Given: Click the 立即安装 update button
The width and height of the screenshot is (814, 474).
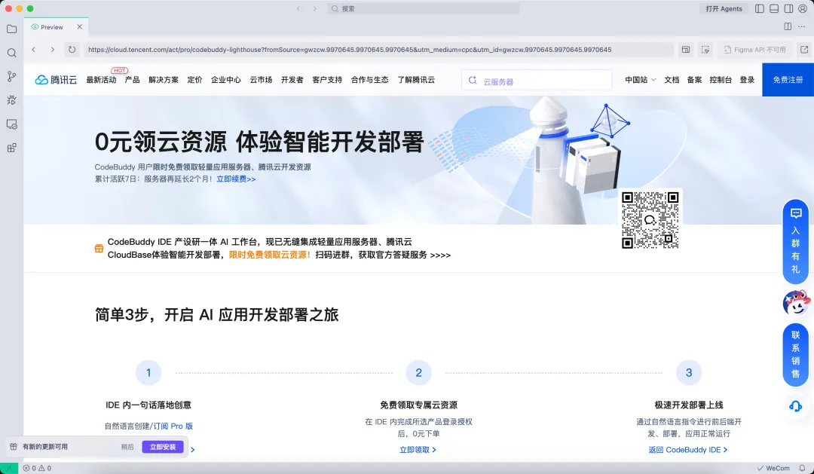Looking at the screenshot, I should click(x=163, y=447).
